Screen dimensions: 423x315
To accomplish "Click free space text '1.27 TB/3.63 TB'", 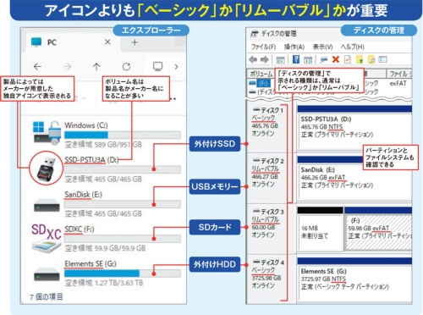I will (x=118, y=283).
